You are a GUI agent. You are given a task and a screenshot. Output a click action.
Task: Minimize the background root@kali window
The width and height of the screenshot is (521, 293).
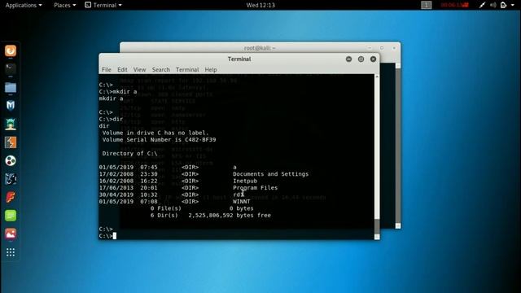tap(370, 48)
